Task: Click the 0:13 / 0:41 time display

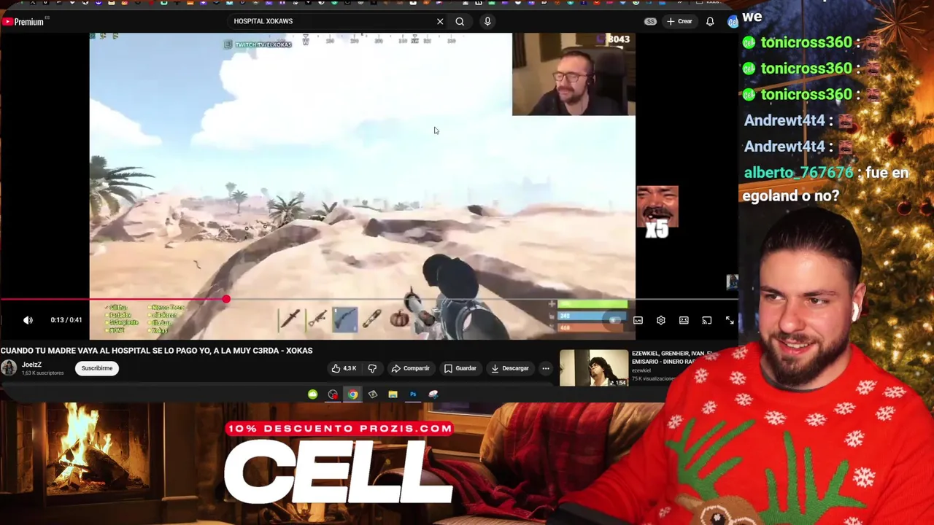Action: pos(66,320)
